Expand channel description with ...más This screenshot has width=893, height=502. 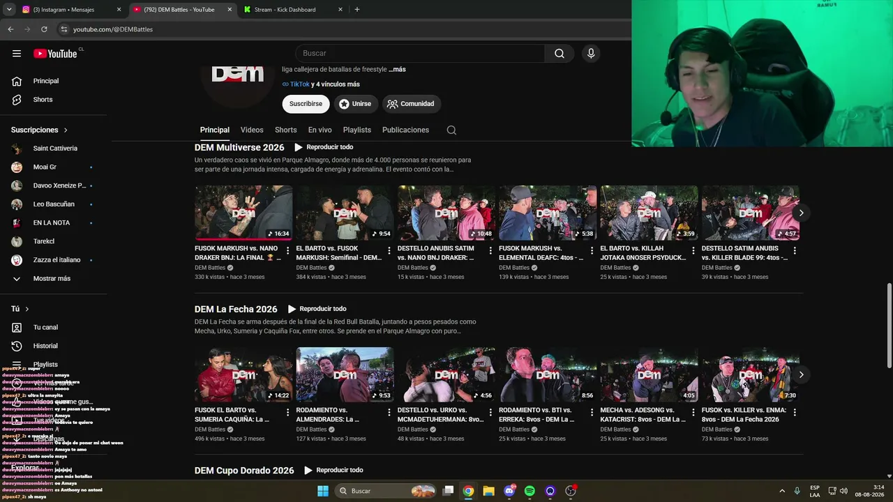397,70
